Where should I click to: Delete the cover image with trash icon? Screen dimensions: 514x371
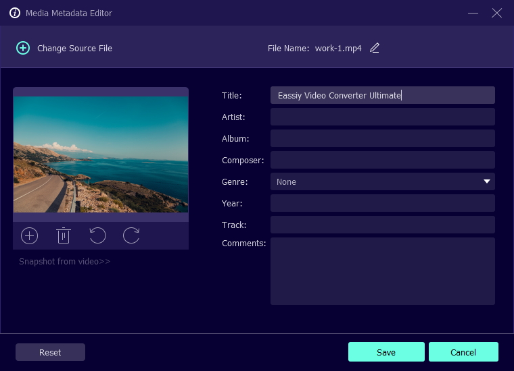64,235
